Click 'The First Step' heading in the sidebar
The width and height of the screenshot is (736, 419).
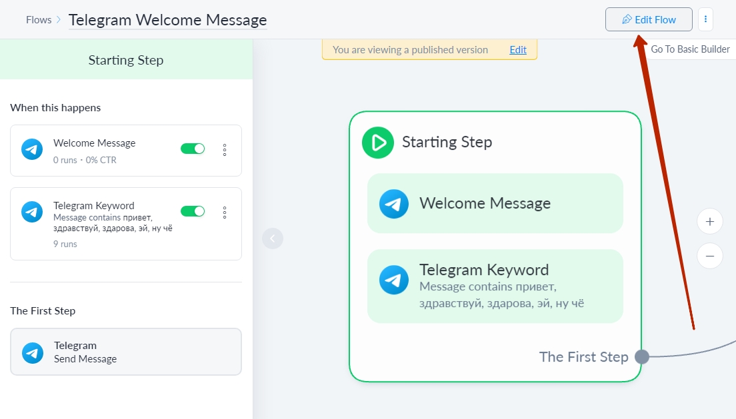point(43,310)
